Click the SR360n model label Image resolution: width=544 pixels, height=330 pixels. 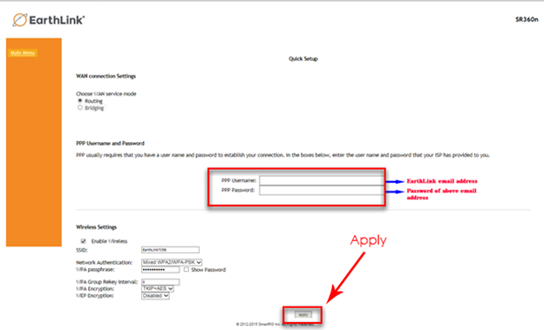[527, 19]
